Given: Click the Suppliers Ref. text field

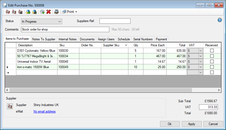Looking at the screenshot, I should click(x=115, y=21).
